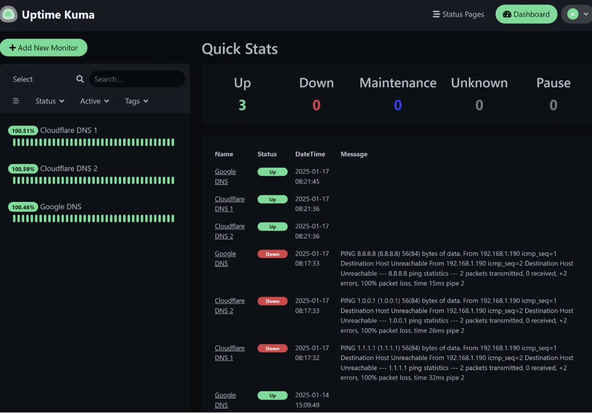Click Cloudflare DNS 1 heartbeat bar
Viewport: 592px width, 414px height.
click(94, 142)
